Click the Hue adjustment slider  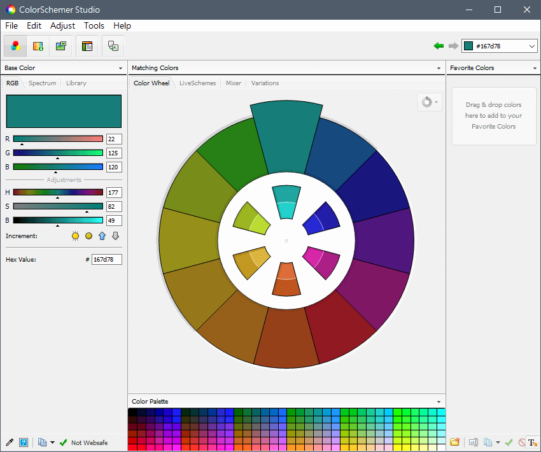pos(58,192)
